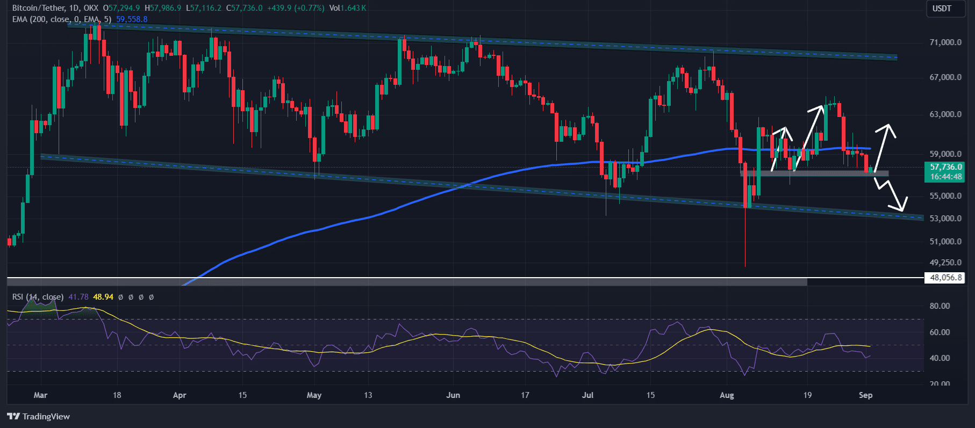Click the 48,056.8 horizontal line price label
Screen dimensions: 975x428
tap(946, 278)
